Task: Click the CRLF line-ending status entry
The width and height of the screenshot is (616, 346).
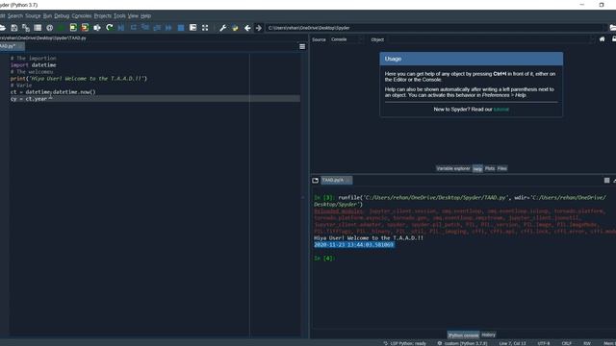Action: click(x=567, y=343)
